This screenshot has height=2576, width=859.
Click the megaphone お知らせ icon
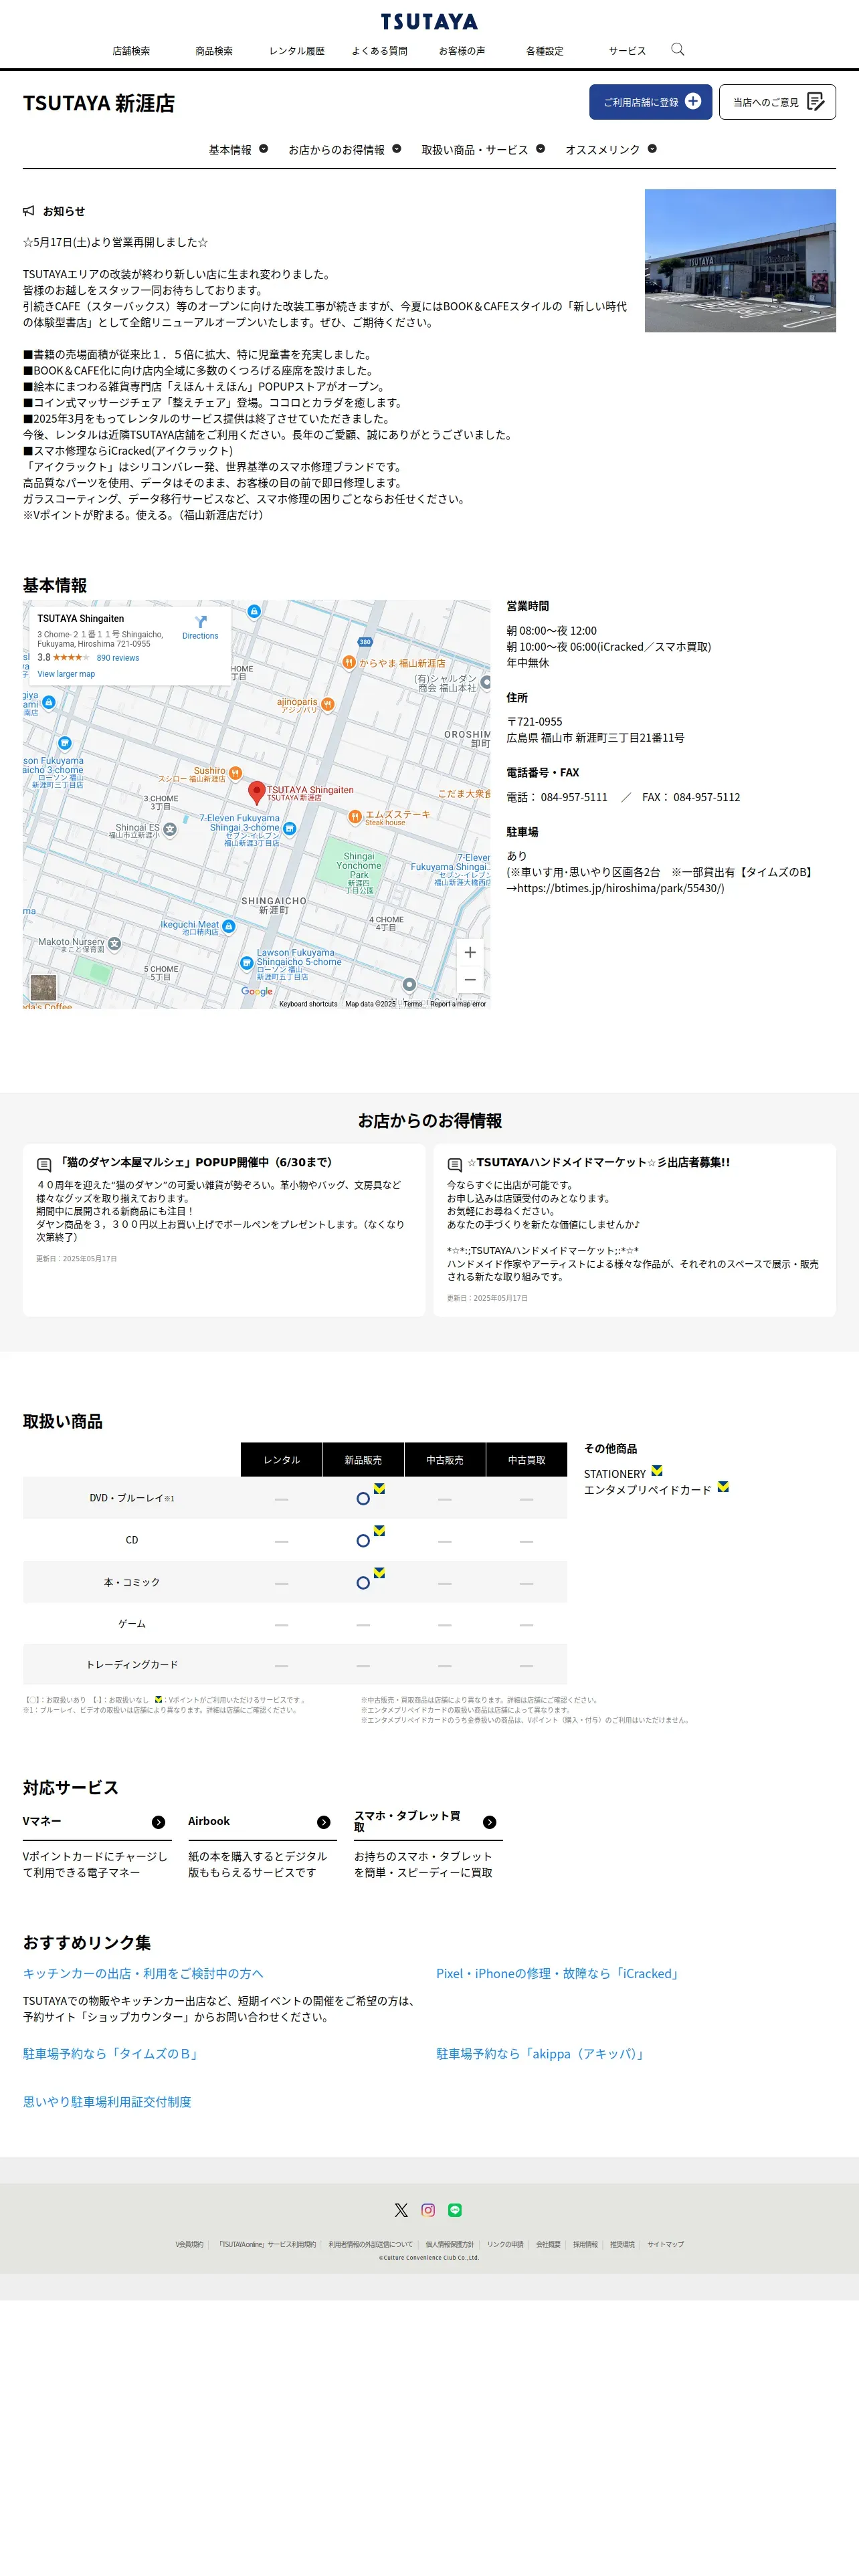tap(29, 211)
